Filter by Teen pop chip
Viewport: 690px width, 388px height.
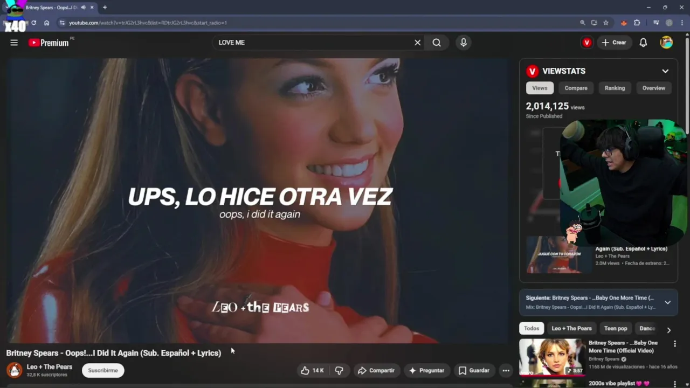pos(616,328)
